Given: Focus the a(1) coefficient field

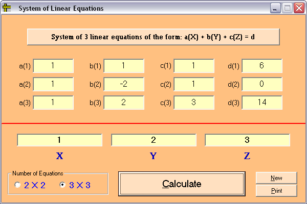Looking at the screenshot, I should click(53, 66).
